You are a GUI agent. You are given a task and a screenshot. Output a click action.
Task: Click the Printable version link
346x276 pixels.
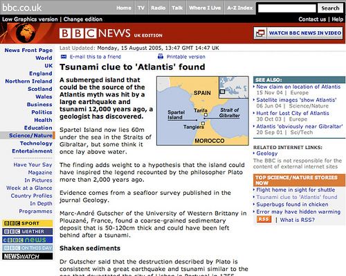point(186,57)
